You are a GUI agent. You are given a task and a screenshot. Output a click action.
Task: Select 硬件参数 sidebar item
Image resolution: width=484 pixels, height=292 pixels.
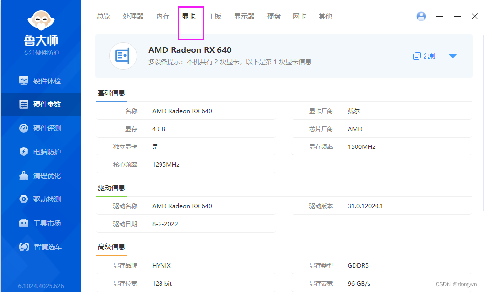pyautogui.click(x=40, y=104)
